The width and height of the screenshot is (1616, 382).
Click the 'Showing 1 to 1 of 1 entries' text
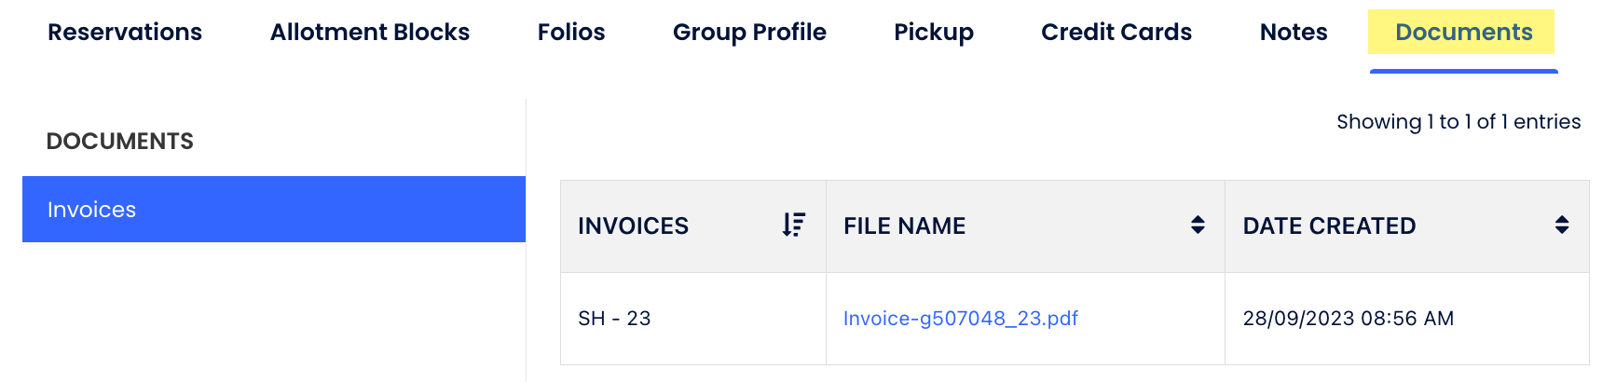[x=1459, y=122]
